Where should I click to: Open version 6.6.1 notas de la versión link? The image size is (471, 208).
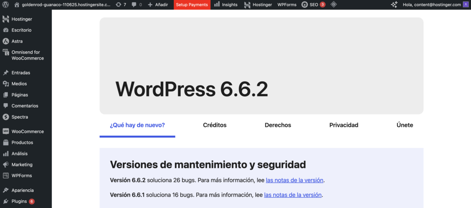coord(293,195)
